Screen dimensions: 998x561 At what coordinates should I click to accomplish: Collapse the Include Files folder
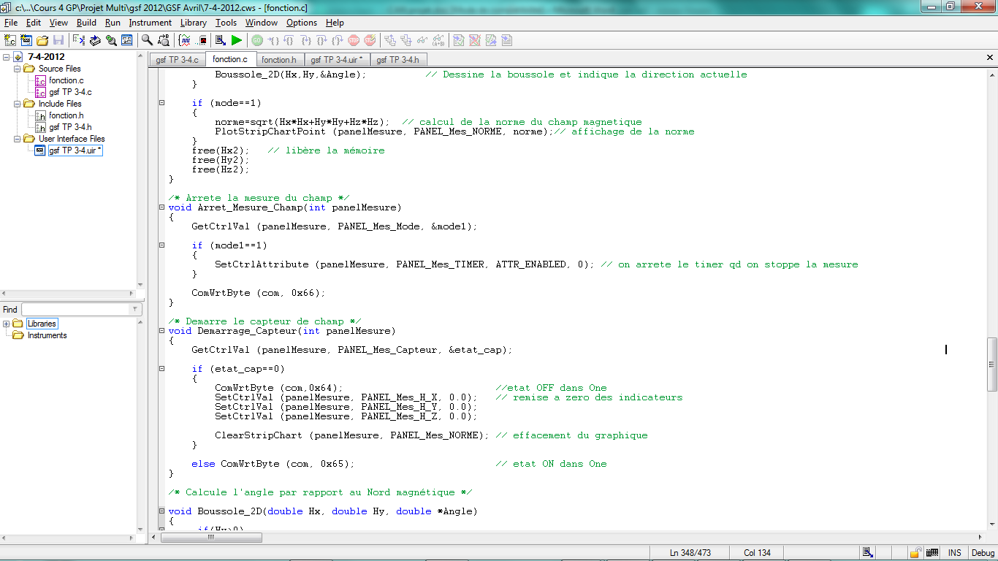tap(18, 104)
